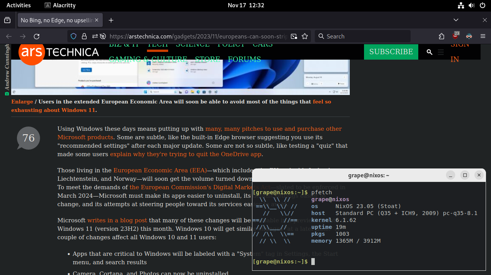The height and width of the screenshot is (275, 491).
Task: Click the kernel version '6.1.62' in terminal
Action: click(346, 220)
